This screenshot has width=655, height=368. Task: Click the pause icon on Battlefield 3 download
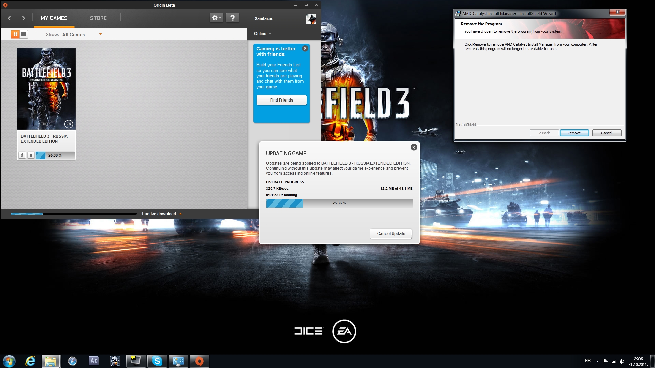click(31, 155)
